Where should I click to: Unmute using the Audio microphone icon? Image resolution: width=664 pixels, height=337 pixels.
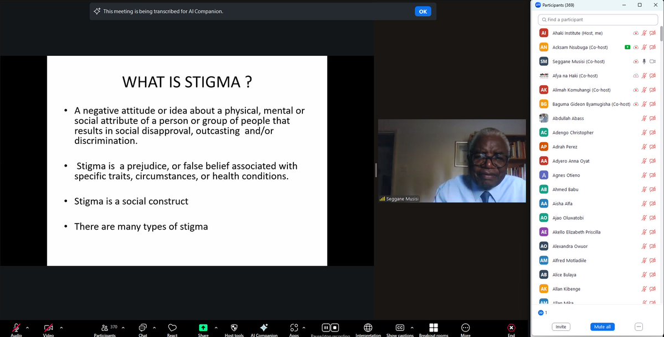pos(16,328)
